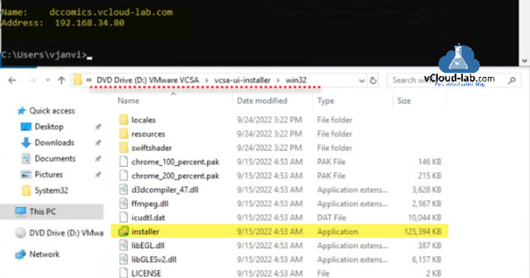
Task: Expand the hidden breadcrumb path chevrons
Action: pos(89,80)
